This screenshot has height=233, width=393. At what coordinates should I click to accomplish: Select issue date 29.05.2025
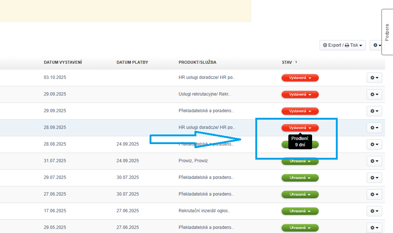coord(55,227)
